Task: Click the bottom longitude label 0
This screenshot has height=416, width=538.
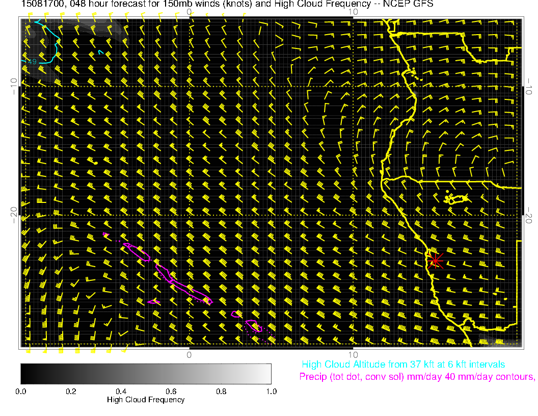Action: tap(189, 354)
